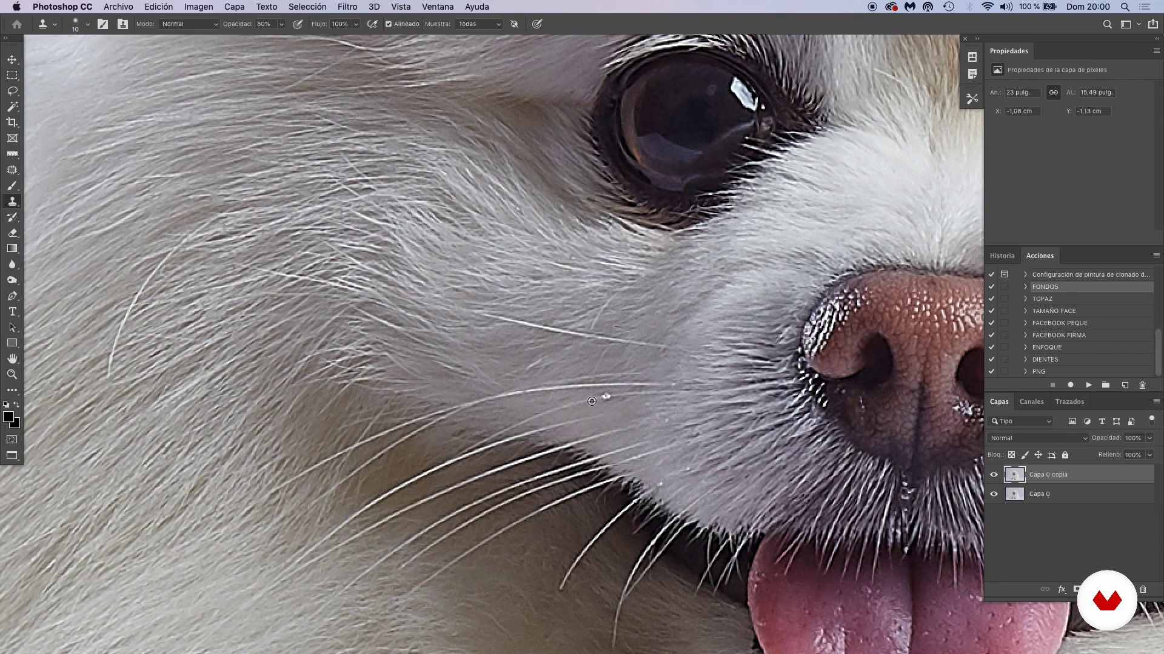Viewport: 1164px width, 654px height.
Task: Select the Rectangular Marquee tool
Action: tap(12, 75)
